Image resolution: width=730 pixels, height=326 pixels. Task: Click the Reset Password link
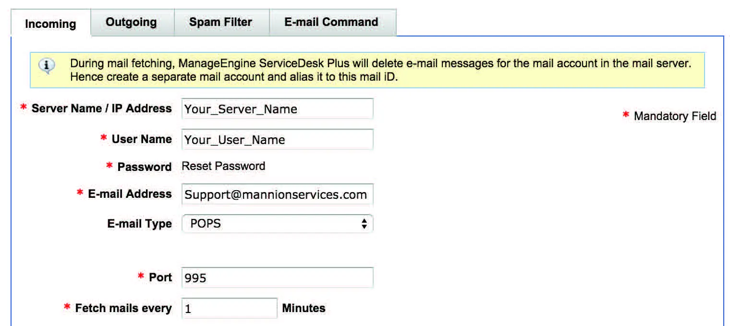point(223,166)
